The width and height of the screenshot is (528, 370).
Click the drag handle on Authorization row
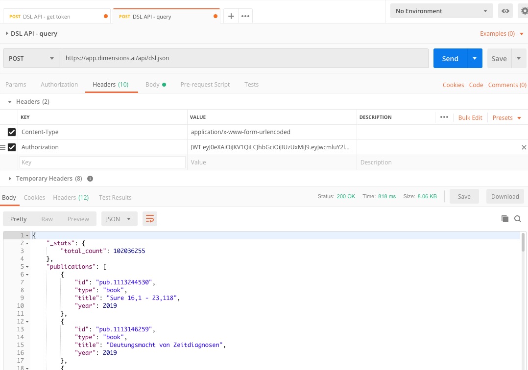click(x=3, y=147)
